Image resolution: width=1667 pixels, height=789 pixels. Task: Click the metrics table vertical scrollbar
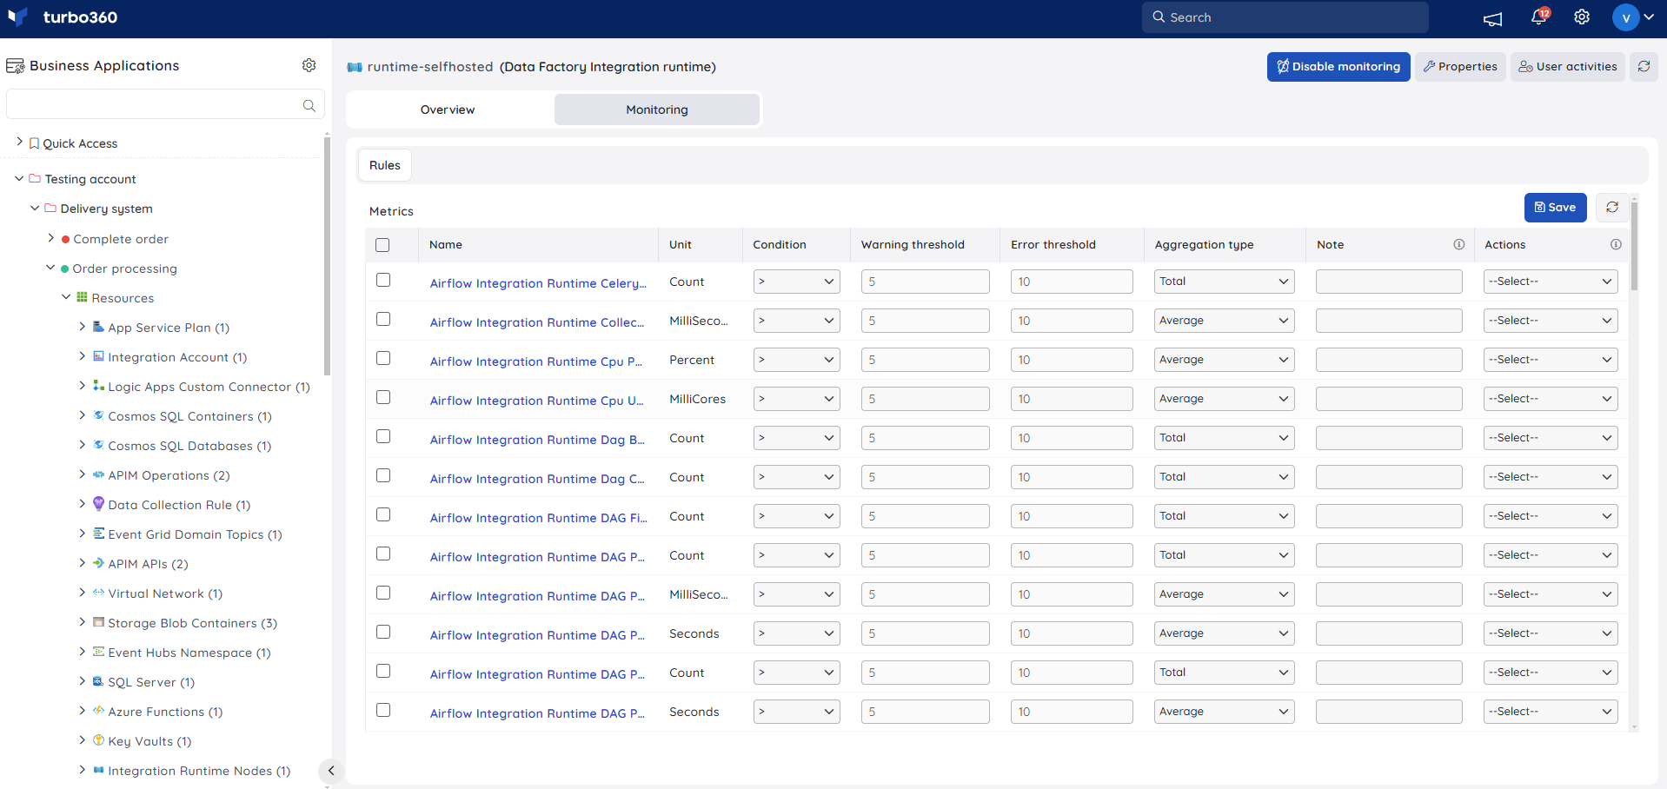click(1634, 247)
